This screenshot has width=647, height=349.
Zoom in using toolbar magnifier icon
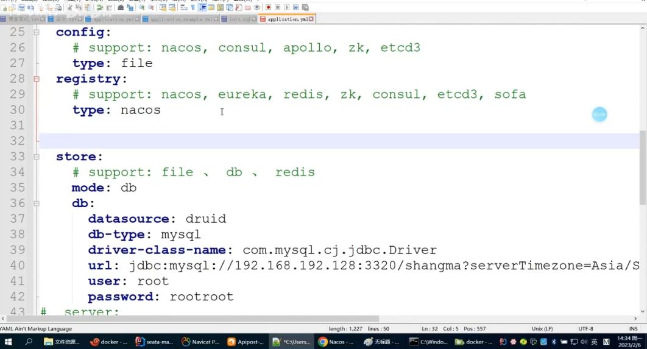(141, 7)
